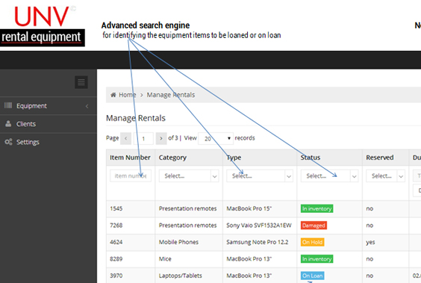Sort by Status column header

click(x=311, y=158)
